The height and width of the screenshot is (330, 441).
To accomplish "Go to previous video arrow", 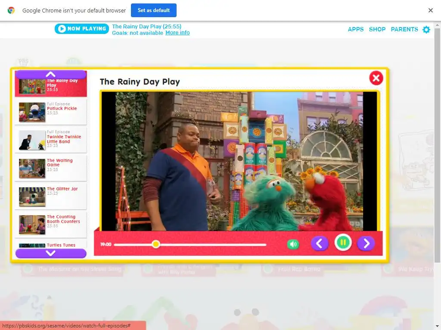I will [320, 243].
